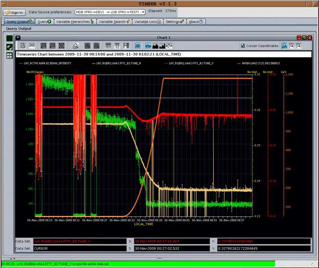Select the line chart style icon
This screenshot has width=319, height=268.
tap(148, 46)
